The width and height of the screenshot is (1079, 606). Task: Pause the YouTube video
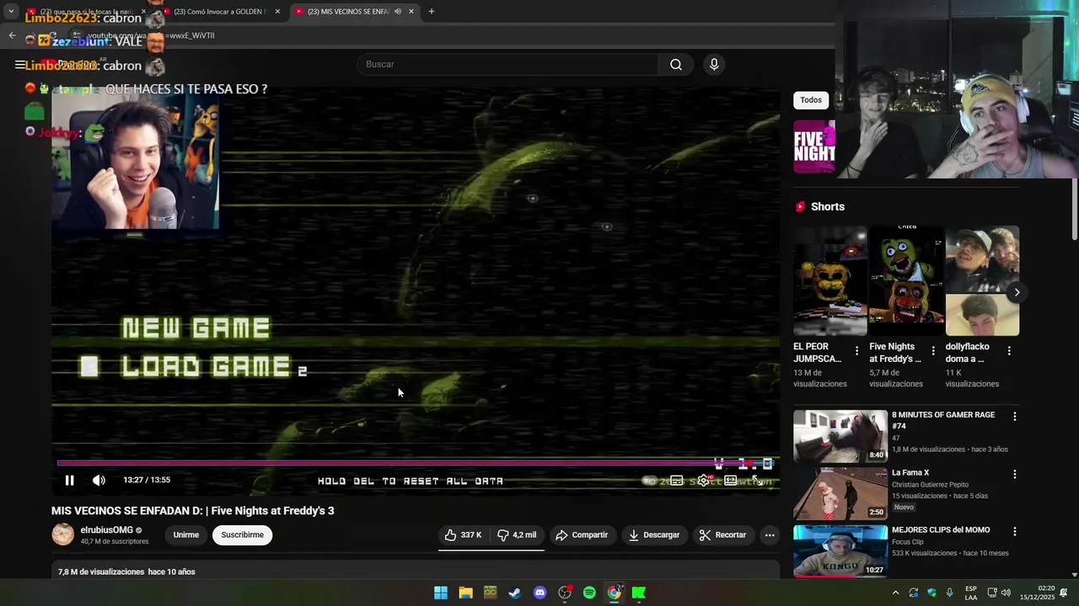pos(69,480)
